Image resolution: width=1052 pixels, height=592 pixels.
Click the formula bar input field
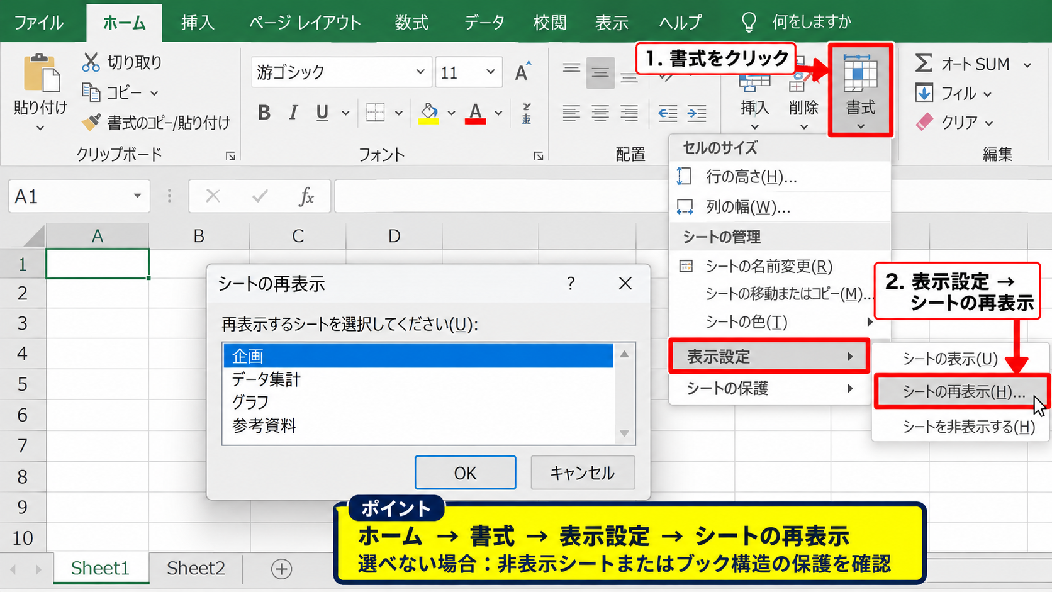click(500, 196)
